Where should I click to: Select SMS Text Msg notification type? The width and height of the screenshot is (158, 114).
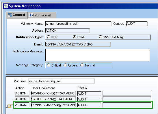click(100, 37)
